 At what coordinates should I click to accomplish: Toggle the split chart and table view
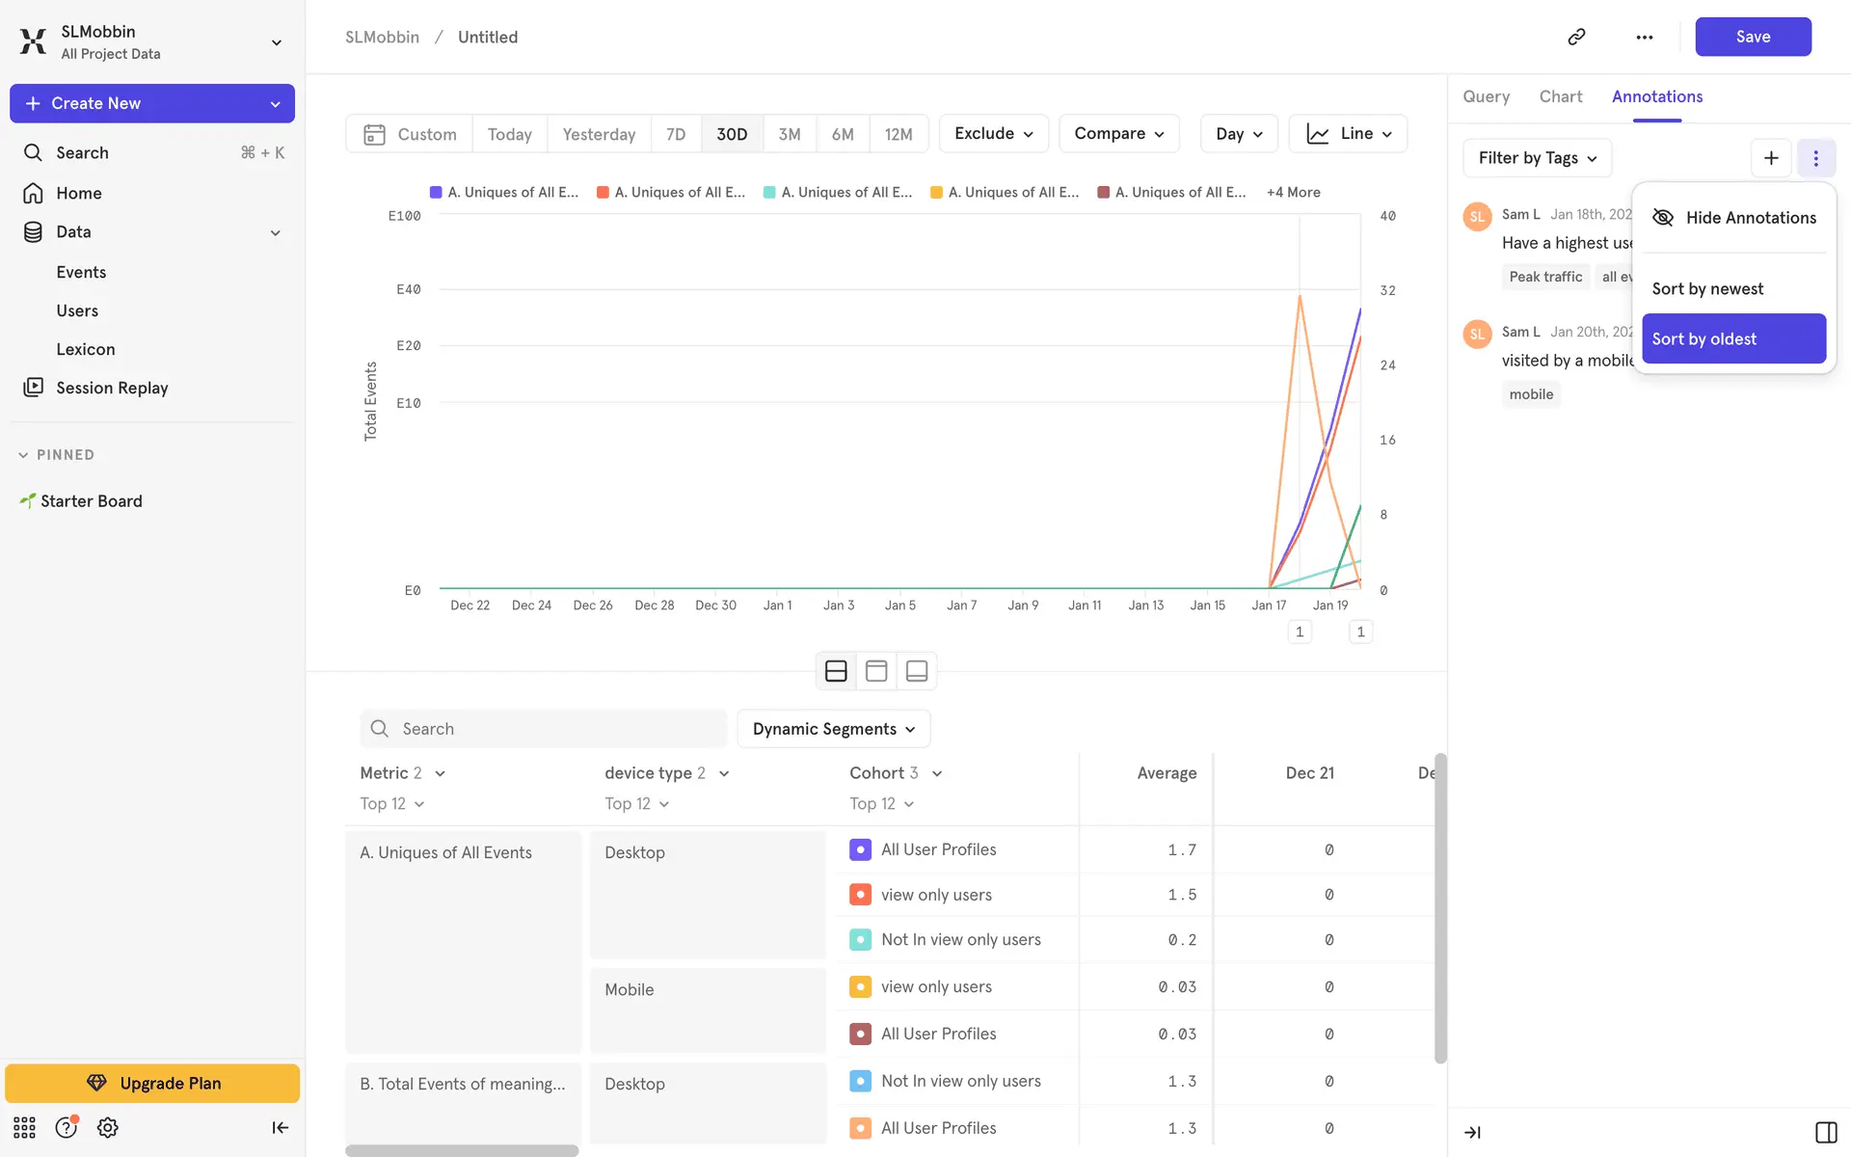pos(836,671)
